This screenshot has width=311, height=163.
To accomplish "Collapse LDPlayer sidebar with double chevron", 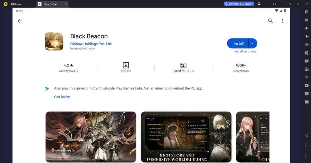I will tap(306, 4).
